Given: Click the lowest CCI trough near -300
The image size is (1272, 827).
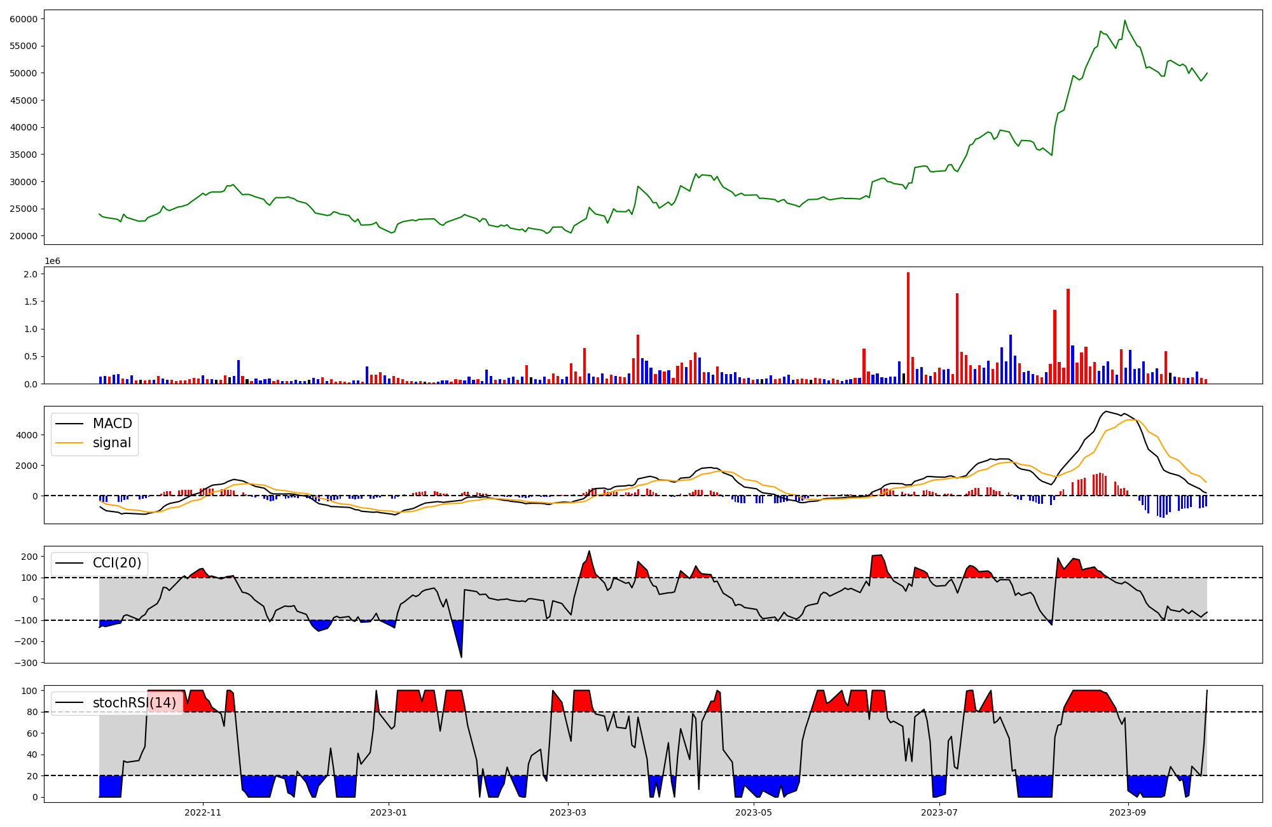Looking at the screenshot, I should pyautogui.click(x=461, y=656).
